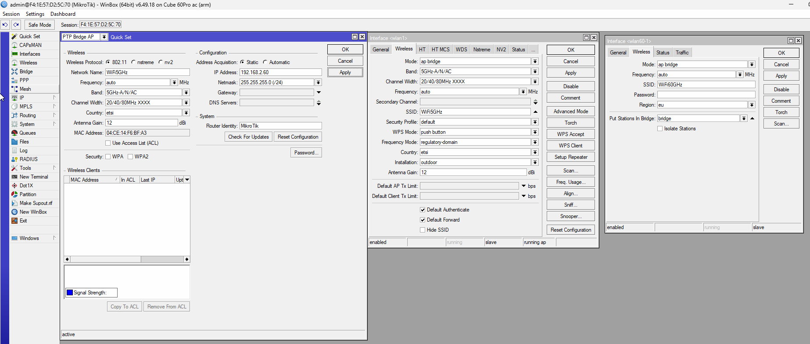The height and width of the screenshot is (344, 810).
Task: Open Quick Set from the sidebar
Action: click(x=14, y=36)
